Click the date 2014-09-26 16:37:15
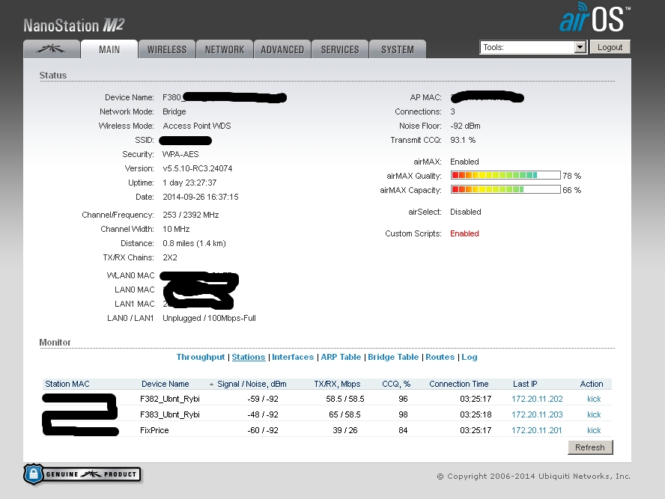 (x=201, y=197)
